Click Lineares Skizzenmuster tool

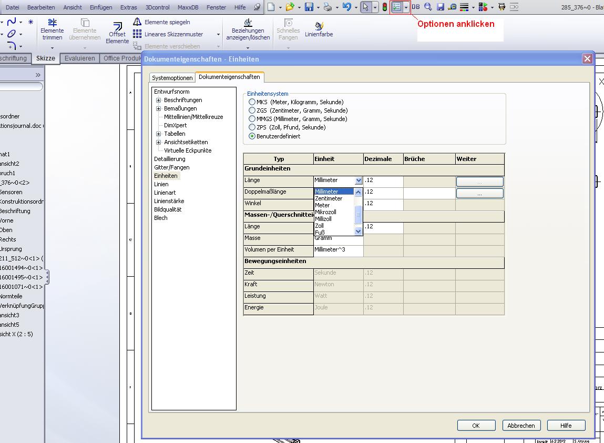[168, 34]
